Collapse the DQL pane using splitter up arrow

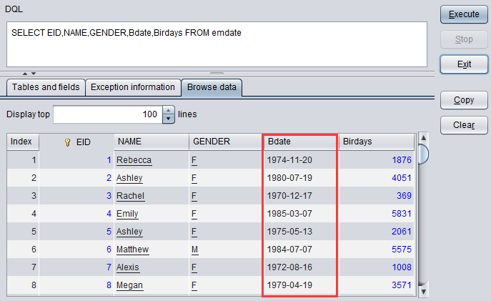(24, 73)
